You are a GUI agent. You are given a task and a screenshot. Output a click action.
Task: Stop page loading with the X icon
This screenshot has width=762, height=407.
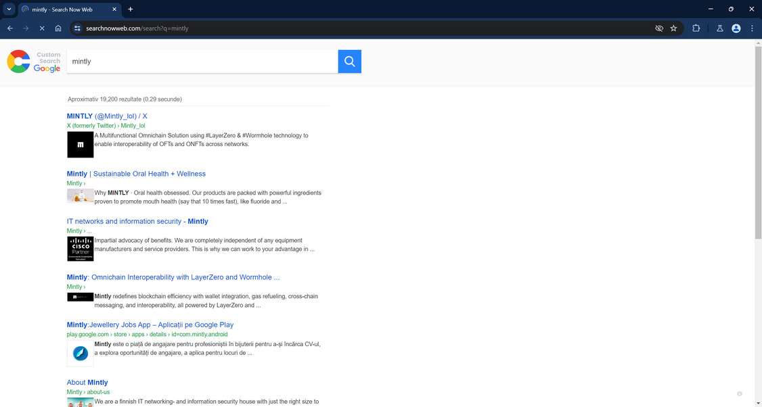[41, 28]
